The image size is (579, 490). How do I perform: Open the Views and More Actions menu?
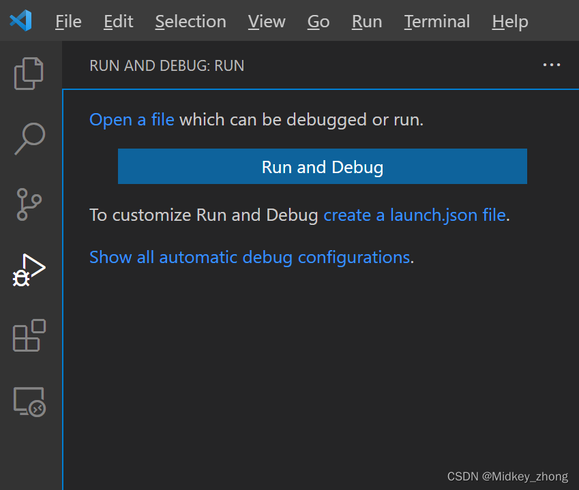pos(552,65)
